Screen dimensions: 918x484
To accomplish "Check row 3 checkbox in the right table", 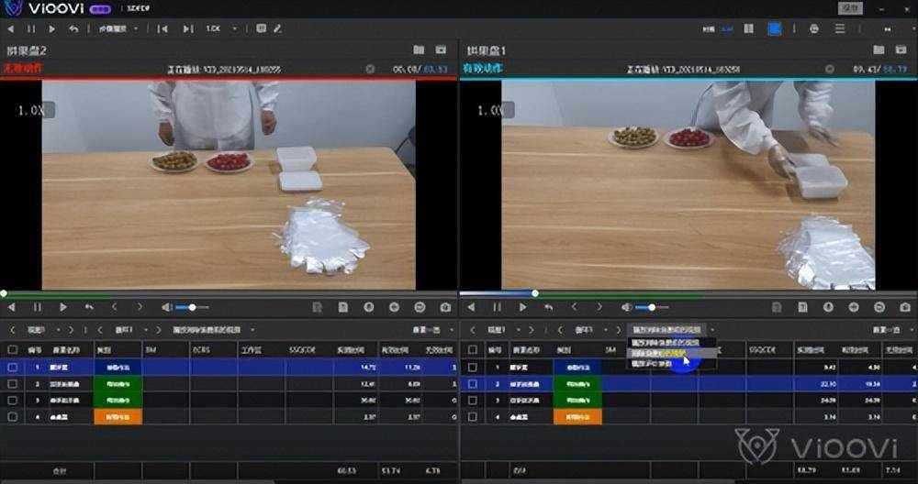I will point(472,401).
